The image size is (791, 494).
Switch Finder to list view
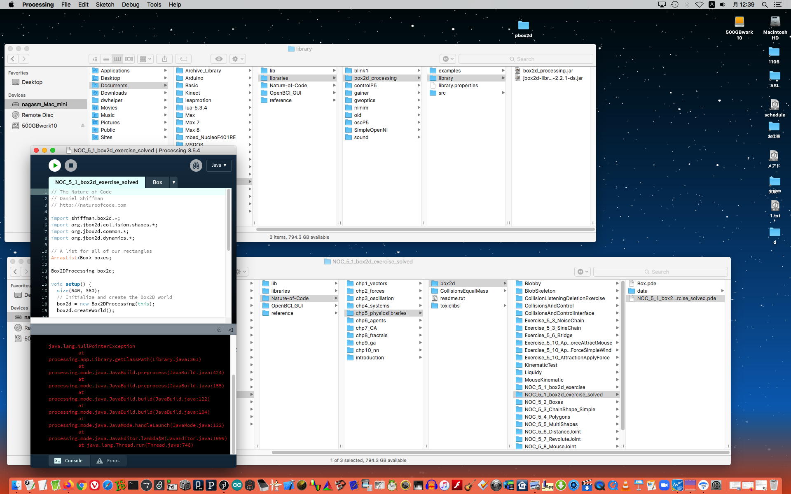(x=106, y=59)
